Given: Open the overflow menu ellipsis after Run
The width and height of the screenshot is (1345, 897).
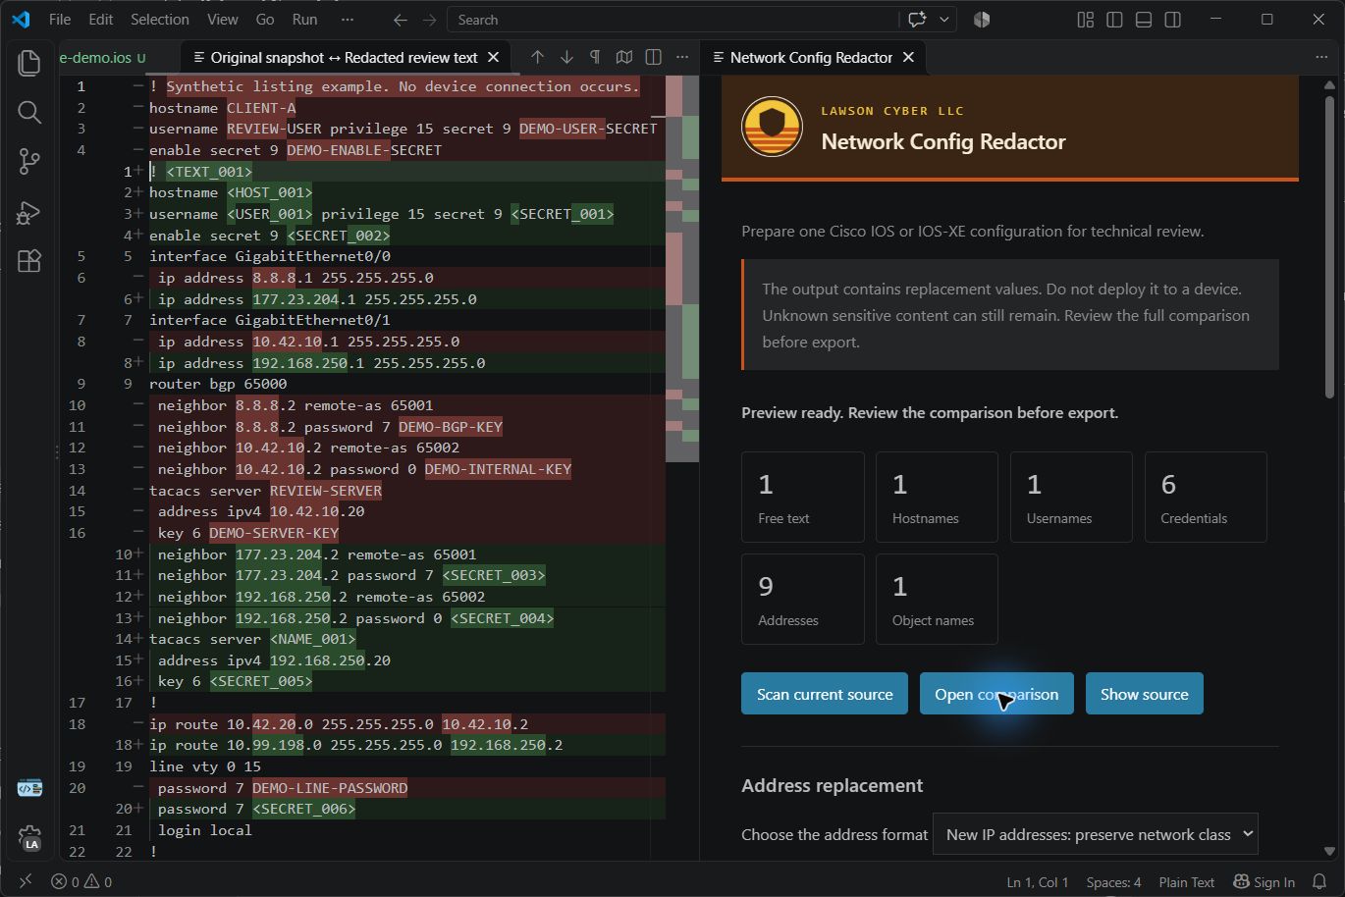Looking at the screenshot, I should [x=348, y=20].
